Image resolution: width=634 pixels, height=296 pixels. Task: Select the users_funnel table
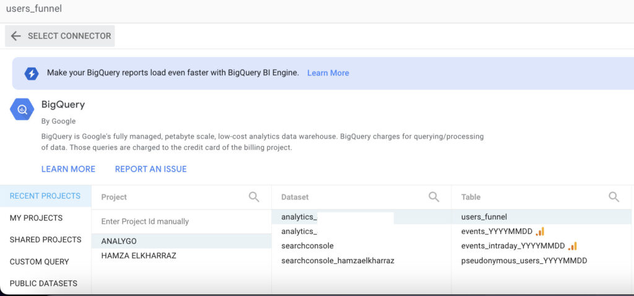(484, 217)
